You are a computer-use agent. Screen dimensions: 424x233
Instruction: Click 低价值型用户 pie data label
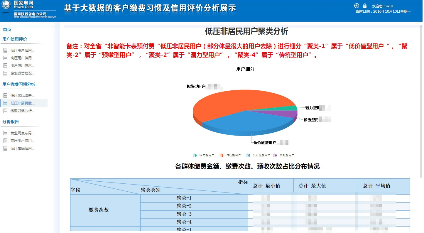click(x=265, y=143)
